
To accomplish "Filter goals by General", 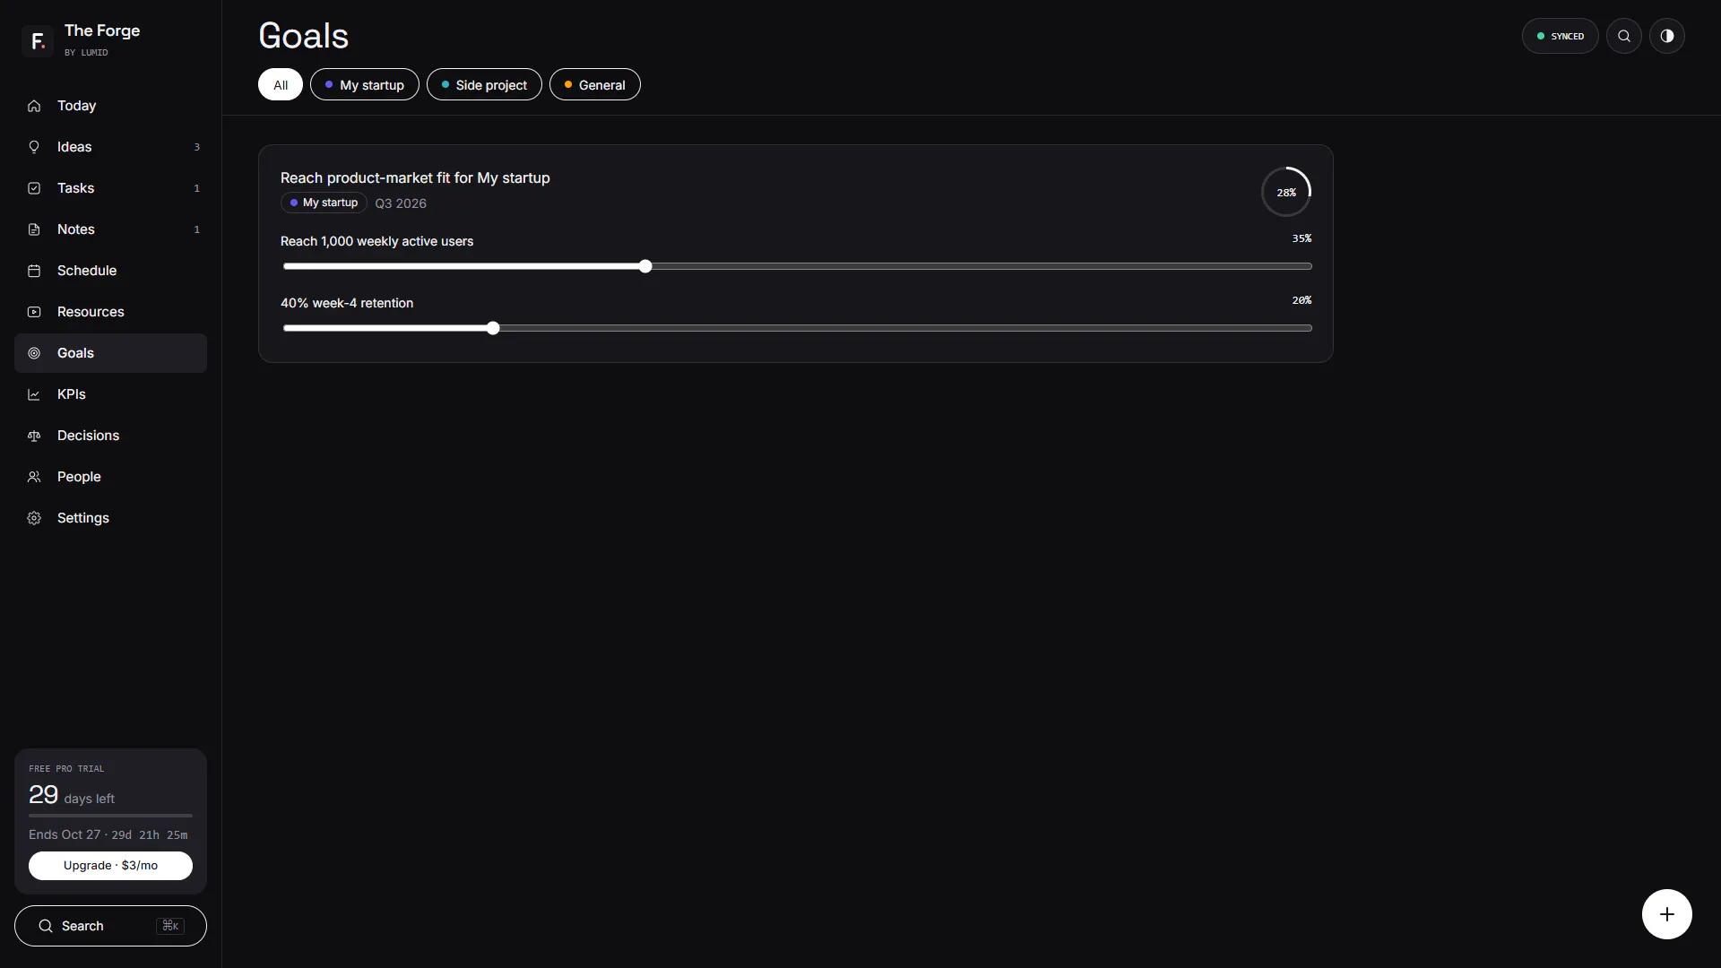I will pos(595,84).
